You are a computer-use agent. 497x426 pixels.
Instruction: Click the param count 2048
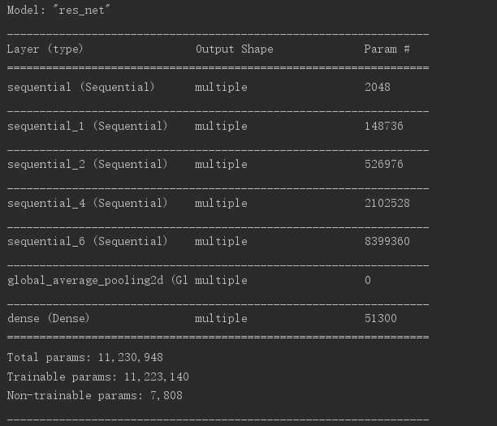[377, 87]
